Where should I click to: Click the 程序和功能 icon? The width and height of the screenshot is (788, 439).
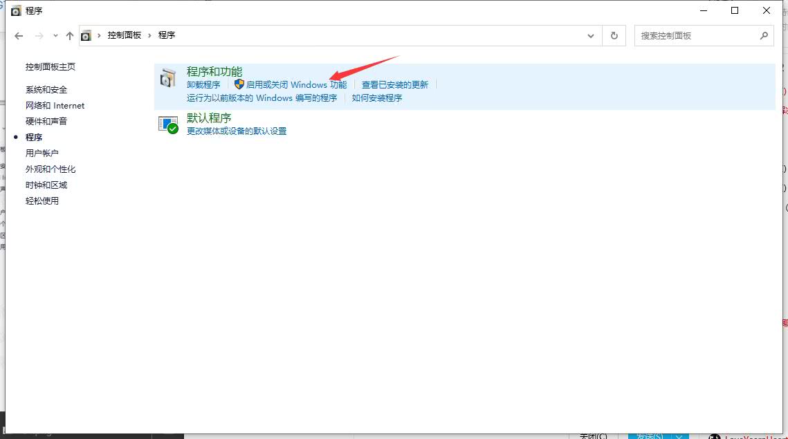(168, 78)
